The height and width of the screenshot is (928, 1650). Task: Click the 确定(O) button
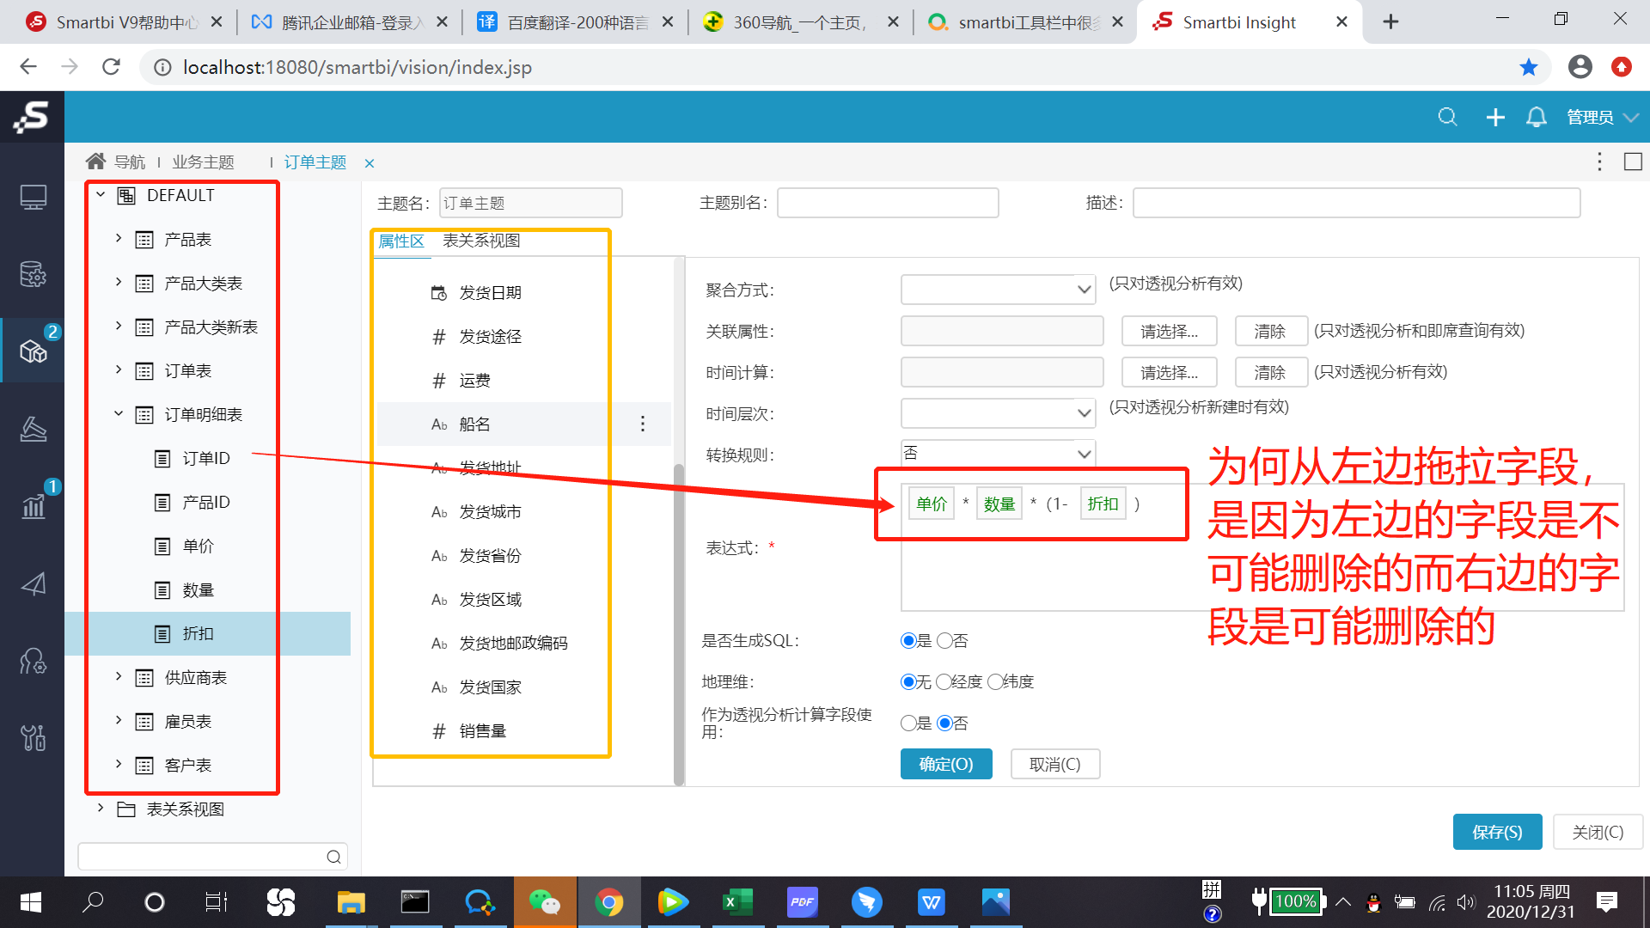tap(945, 764)
